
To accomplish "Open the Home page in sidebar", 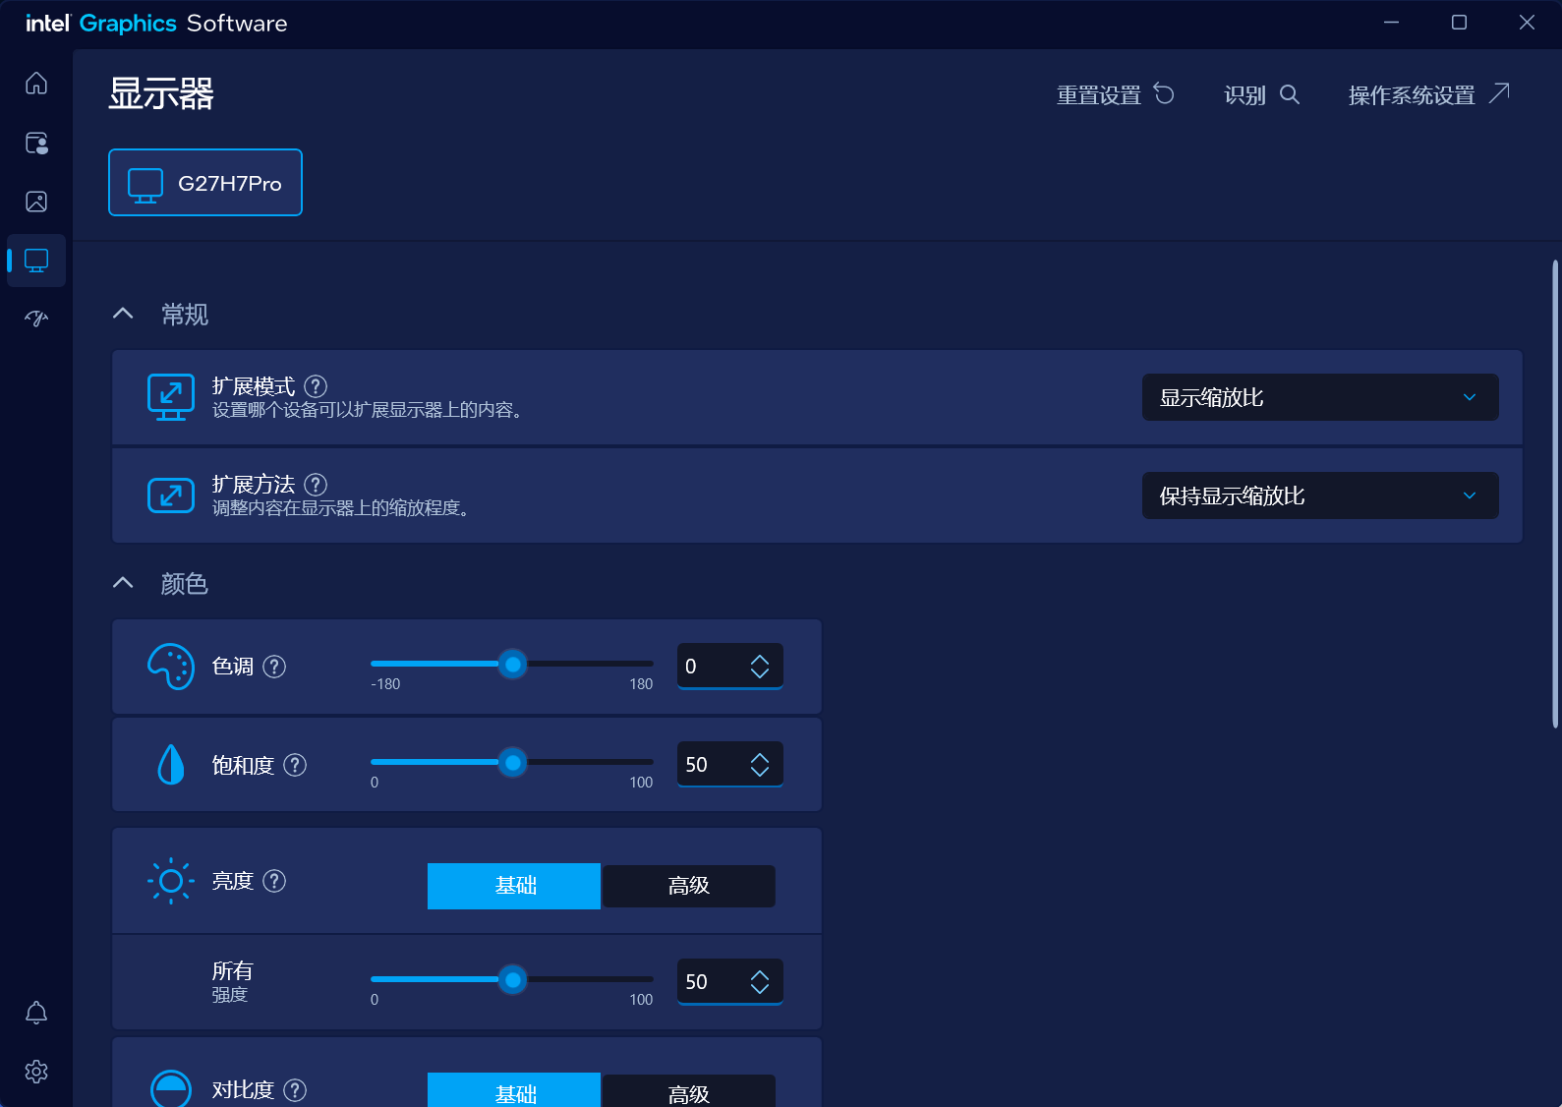I will [36, 84].
